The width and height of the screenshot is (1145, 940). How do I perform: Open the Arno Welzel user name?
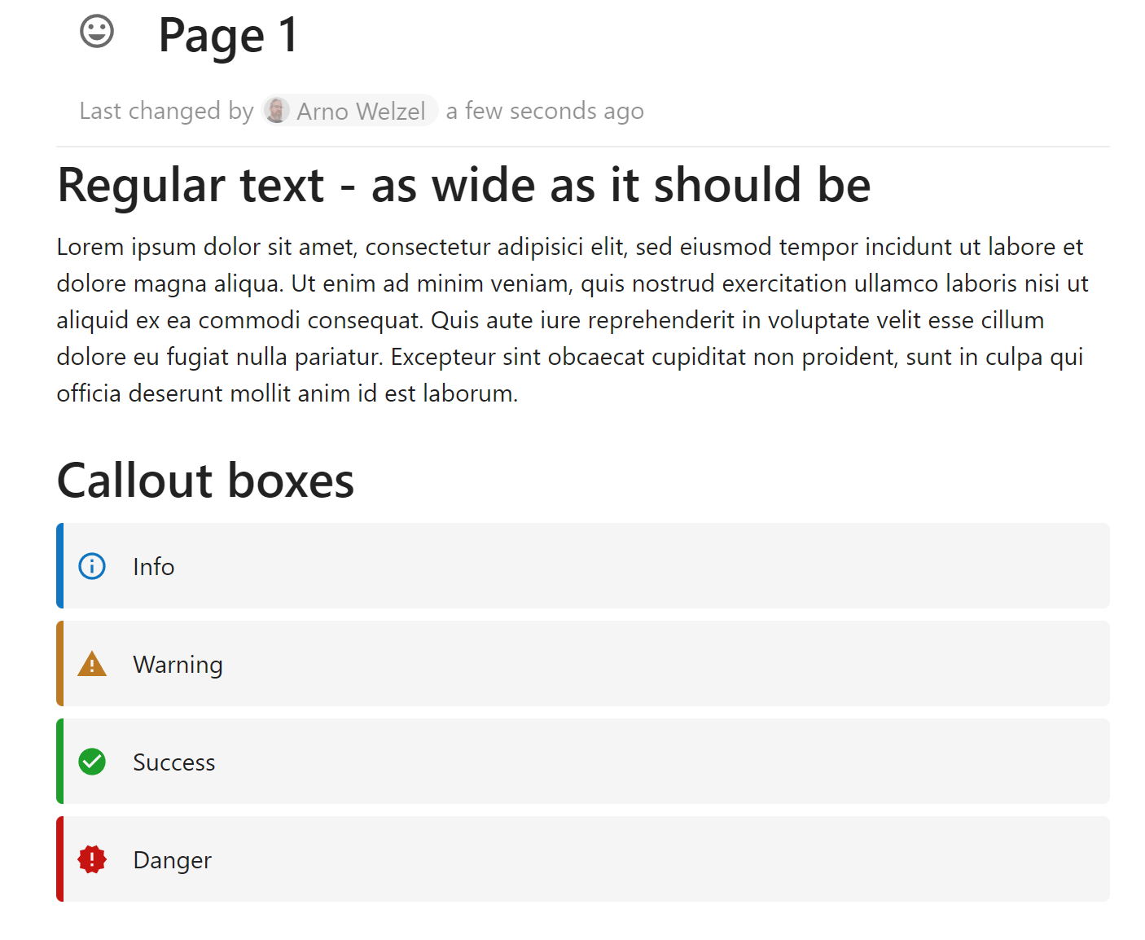click(361, 111)
